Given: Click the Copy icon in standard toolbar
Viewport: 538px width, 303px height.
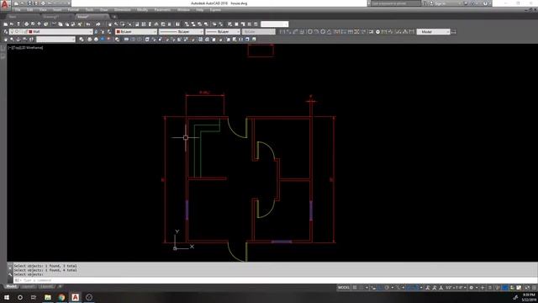Looking at the screenshot, I should pyautogui.click(x=61, y=24).
